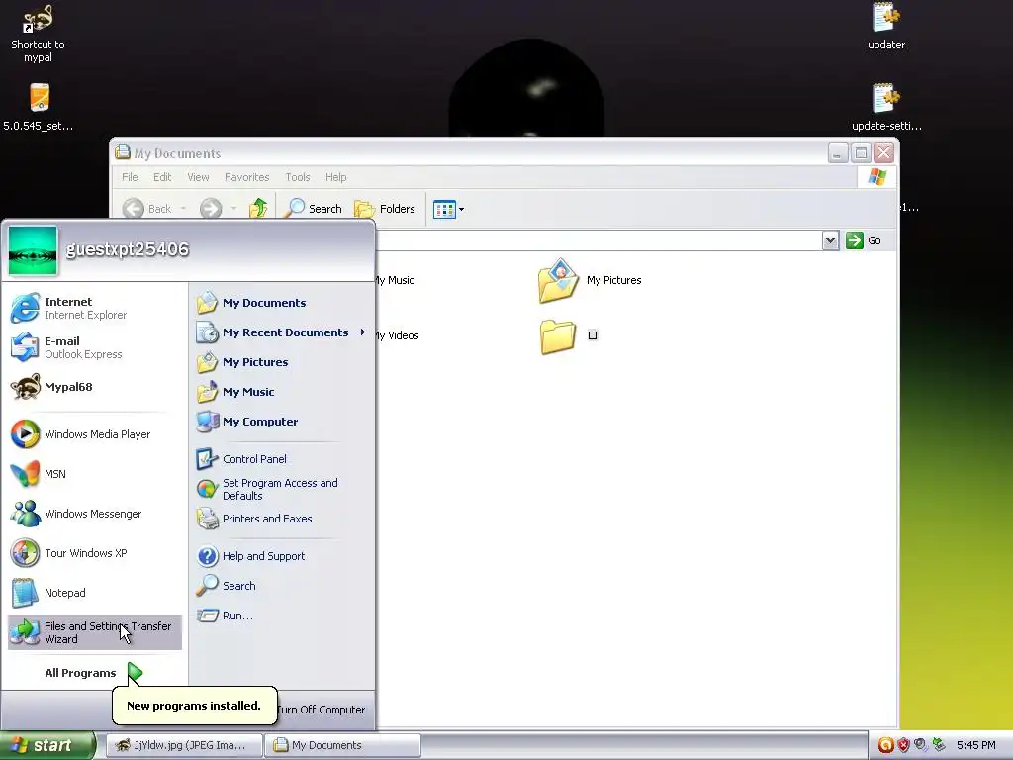
Task: Click the system tray clock
Action: click(975, 745)
